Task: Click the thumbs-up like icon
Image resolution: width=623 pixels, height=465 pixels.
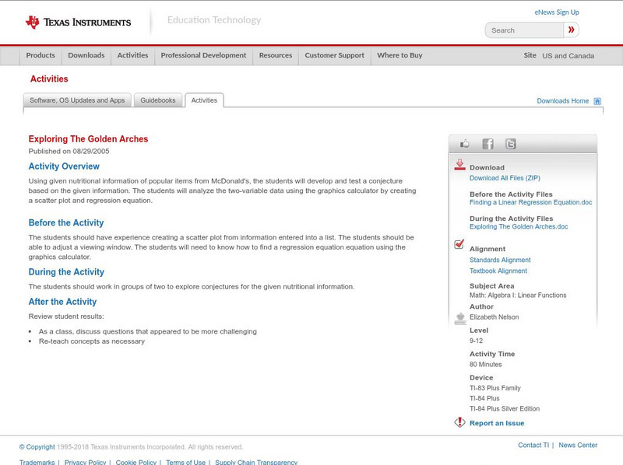Action: click(x=464, y=144)
